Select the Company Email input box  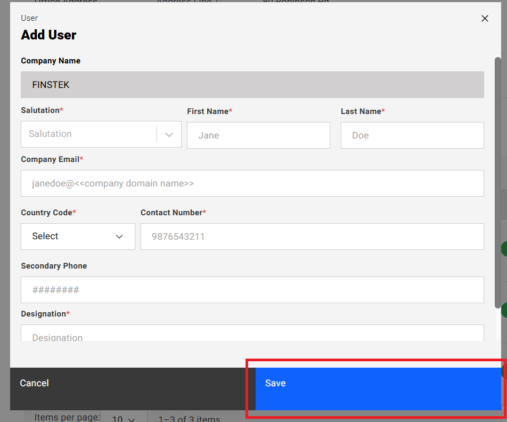(252, 183)
